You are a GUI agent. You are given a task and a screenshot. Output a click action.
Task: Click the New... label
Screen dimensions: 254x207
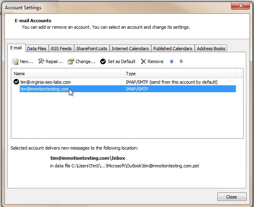(26, 61)
